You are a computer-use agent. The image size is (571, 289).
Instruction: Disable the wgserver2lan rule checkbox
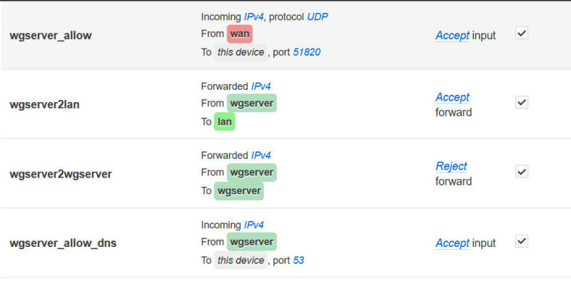click(x=522, y=103)
